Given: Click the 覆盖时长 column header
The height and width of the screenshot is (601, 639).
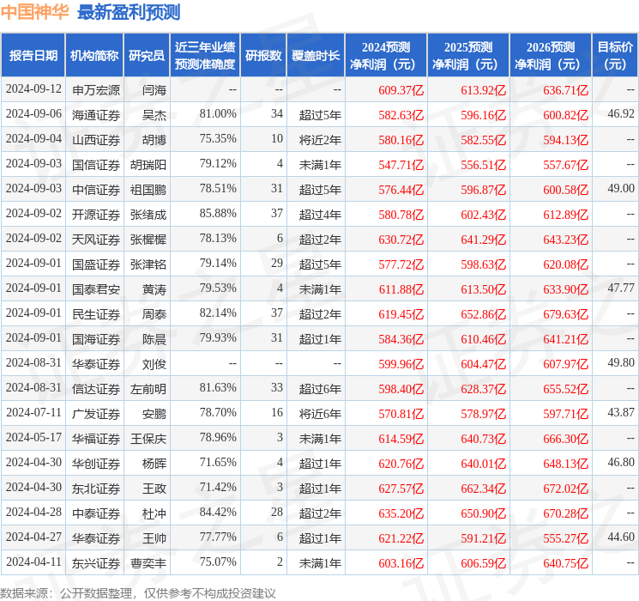Looking at the screenshot, I should pyautogui.click(x=316, y=56).
